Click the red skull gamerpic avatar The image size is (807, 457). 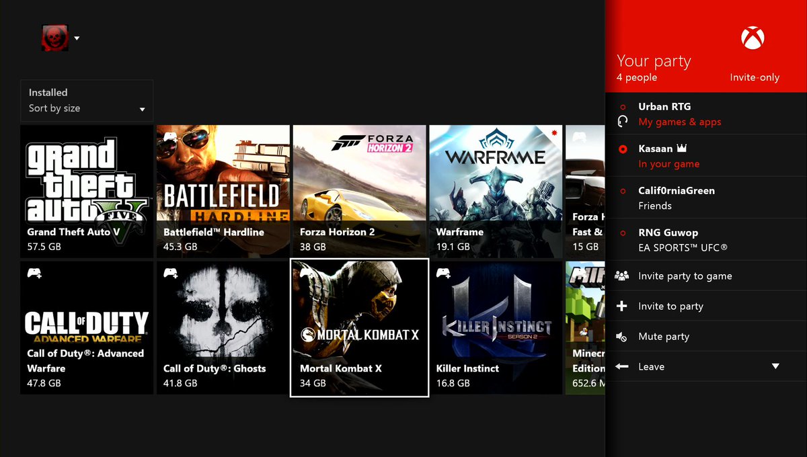pyautogui.click(x=55, y=38)
